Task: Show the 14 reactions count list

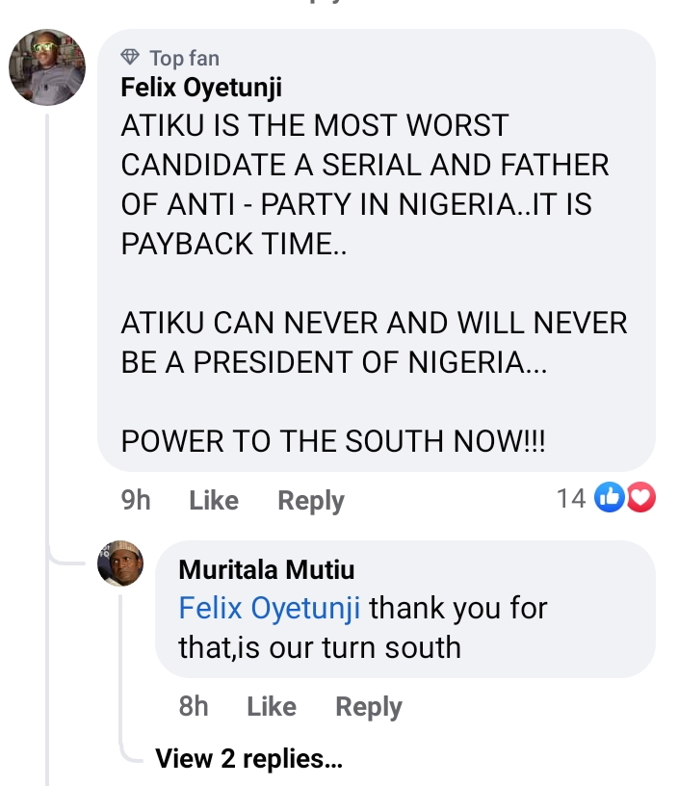Action: click(571, 498)
